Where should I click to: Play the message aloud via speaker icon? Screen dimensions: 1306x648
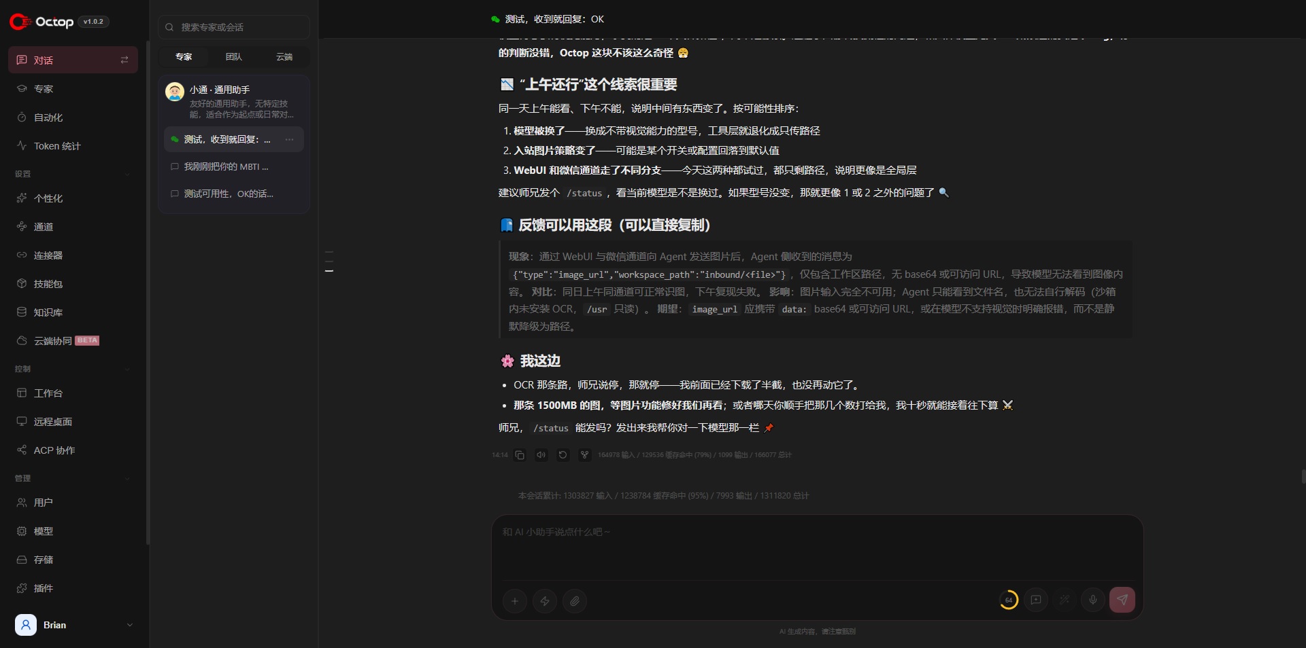(541, 455)
